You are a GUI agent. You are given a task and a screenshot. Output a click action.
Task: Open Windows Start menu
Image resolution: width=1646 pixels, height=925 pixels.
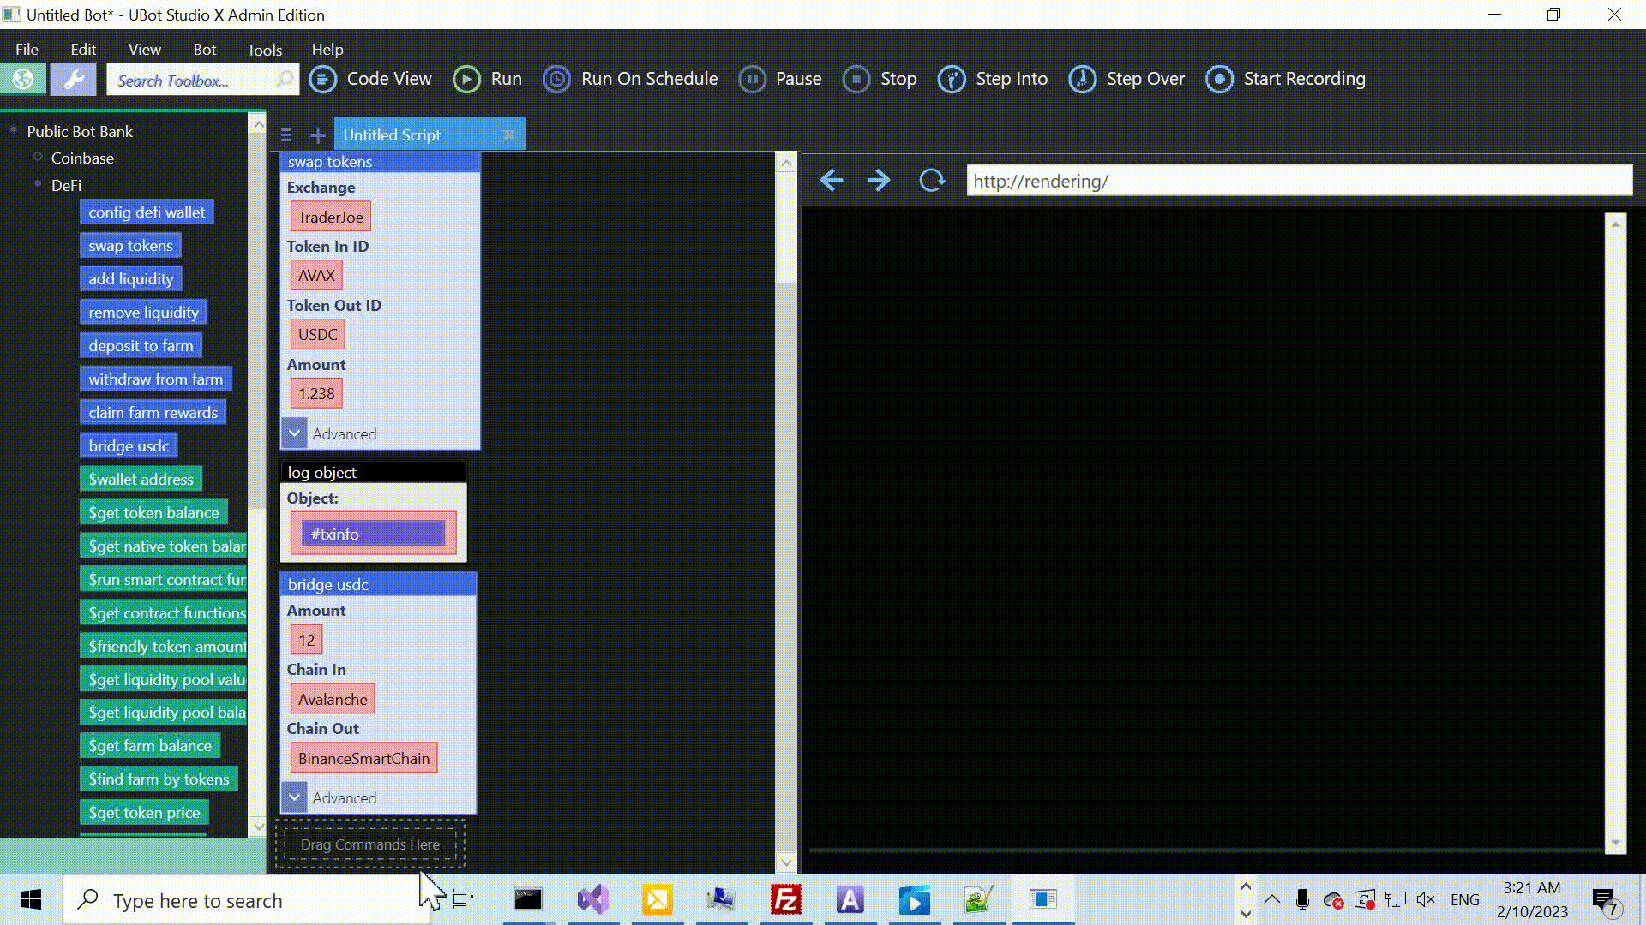point(31,900)
